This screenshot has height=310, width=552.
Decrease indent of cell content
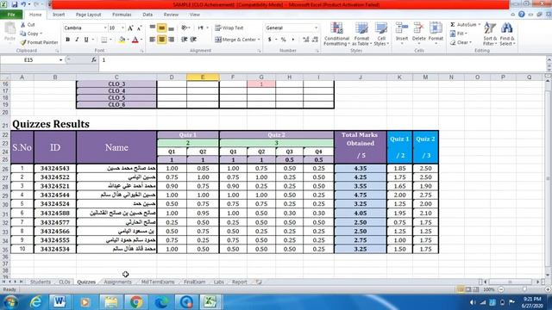[184, 40]
